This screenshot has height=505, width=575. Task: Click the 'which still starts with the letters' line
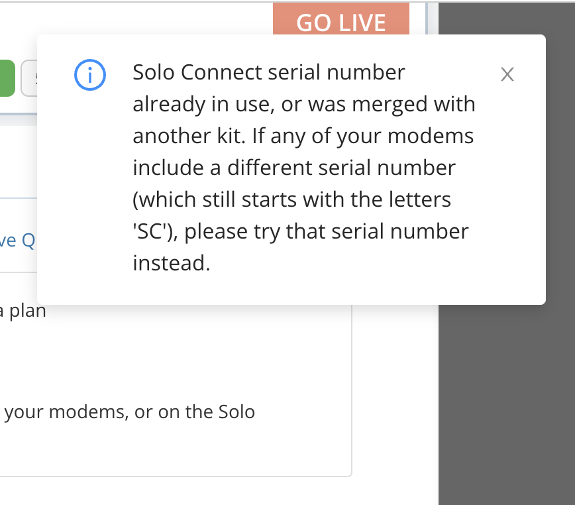tap(291, 199)
